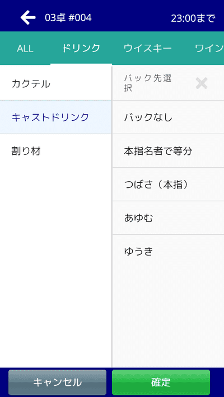Select the キャストドリンク category
This screenshot has width=224, height=397.
pyautogui.click(x=55, y=117)
